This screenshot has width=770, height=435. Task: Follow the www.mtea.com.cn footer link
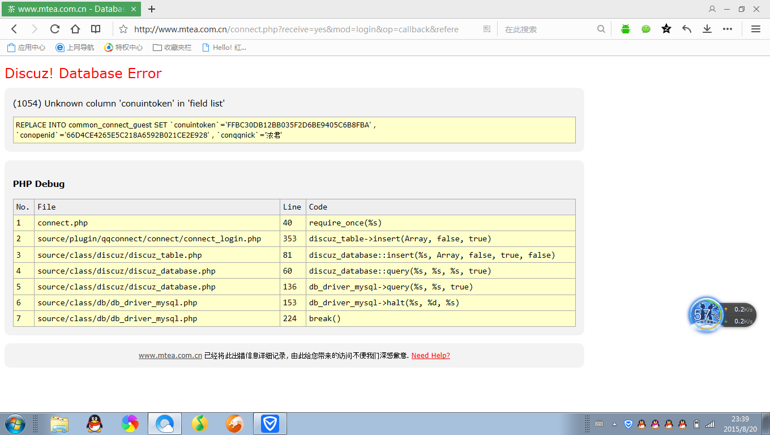point(170,356)
